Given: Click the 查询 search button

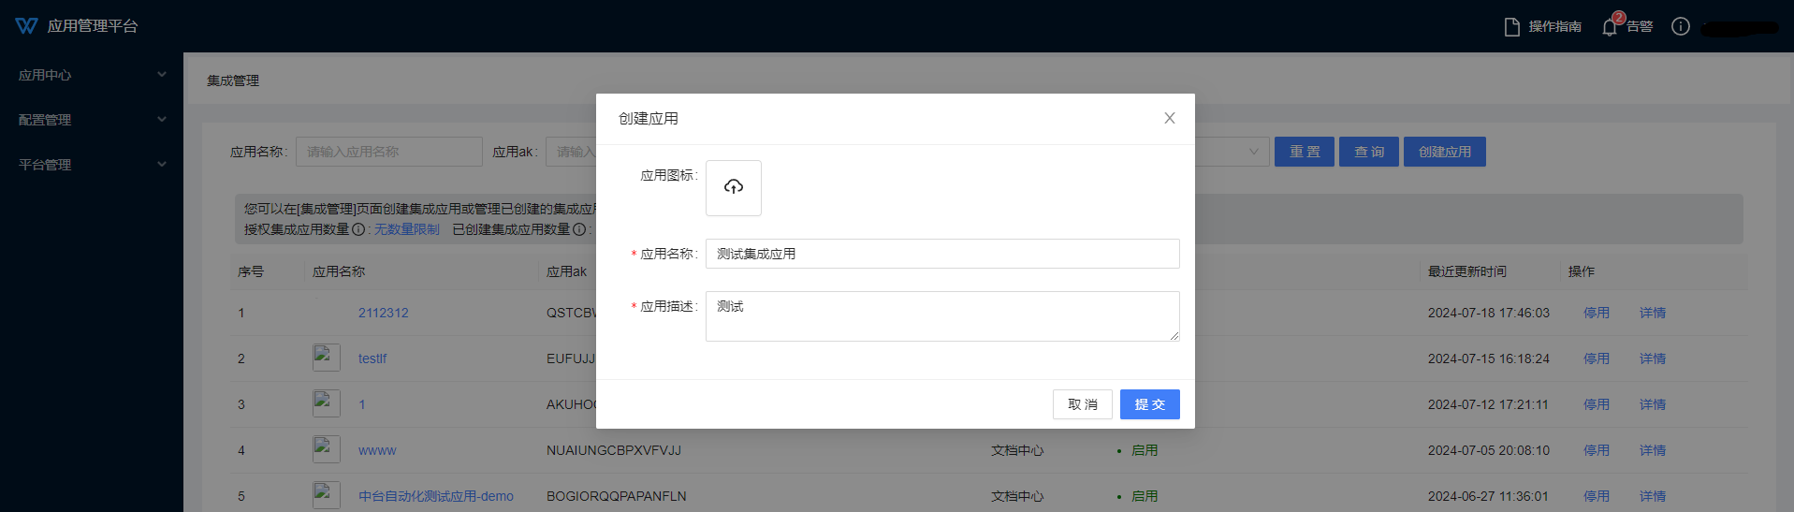Looking at the screenshot, I should [1368, 152].
